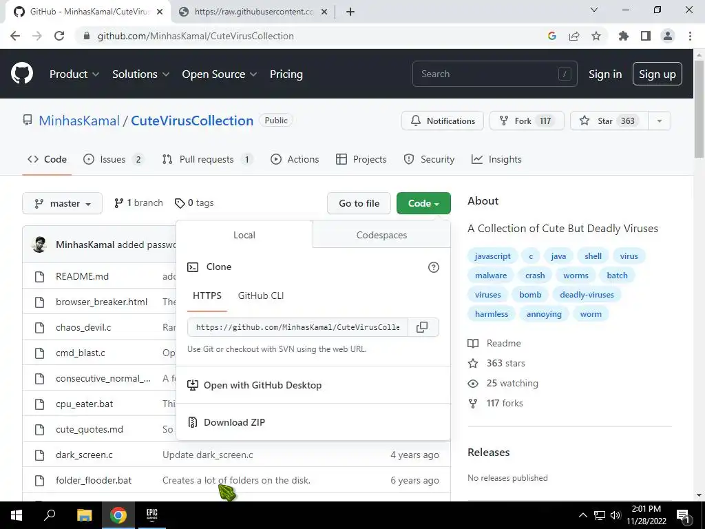Click the volume speaker tray icon

click(616, 515)
